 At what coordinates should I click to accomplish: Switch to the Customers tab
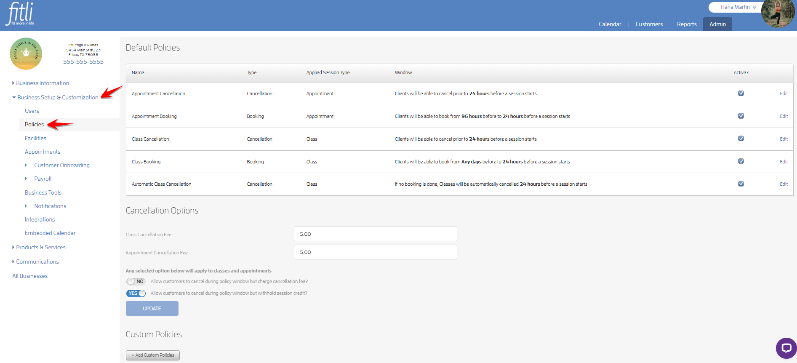point(649,24)
